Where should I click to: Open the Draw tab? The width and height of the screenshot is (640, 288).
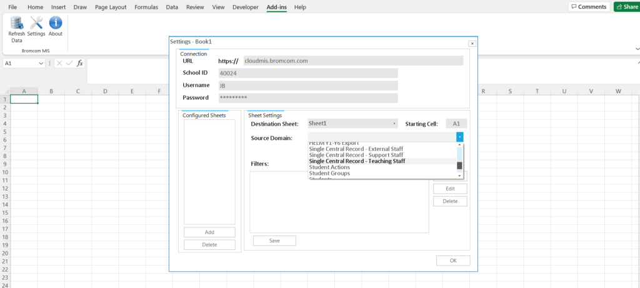(x=80, y=7)
